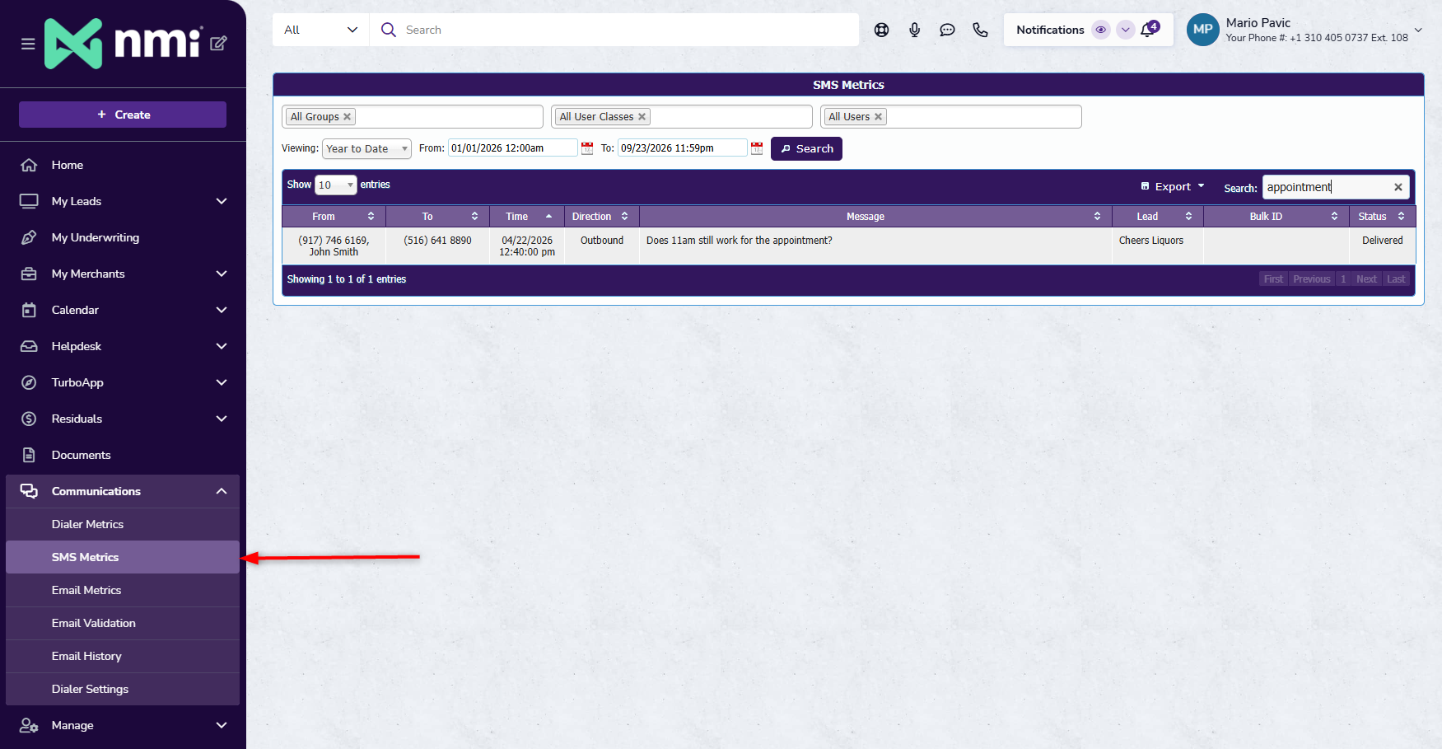Click the phone dialer icon
The image size is (1442, 749).
point(980,30)
